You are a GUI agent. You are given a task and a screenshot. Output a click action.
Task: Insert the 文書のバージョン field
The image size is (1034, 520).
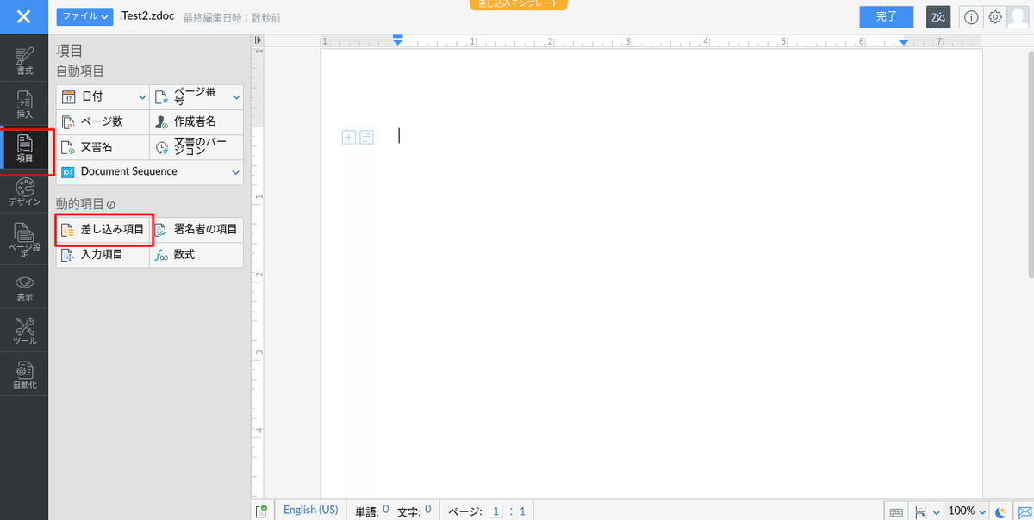pos(196,146)
